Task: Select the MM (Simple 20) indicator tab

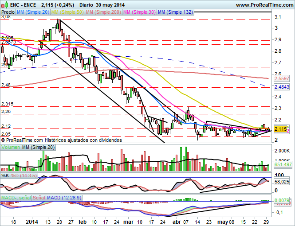Action: pyautogui.click(x=32, y=12)
